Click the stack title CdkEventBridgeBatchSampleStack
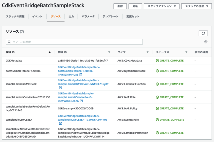The image size is (214, 142). pyautogui.click(x=43, y=6)
